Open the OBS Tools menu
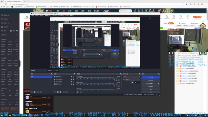 (67, 16)
